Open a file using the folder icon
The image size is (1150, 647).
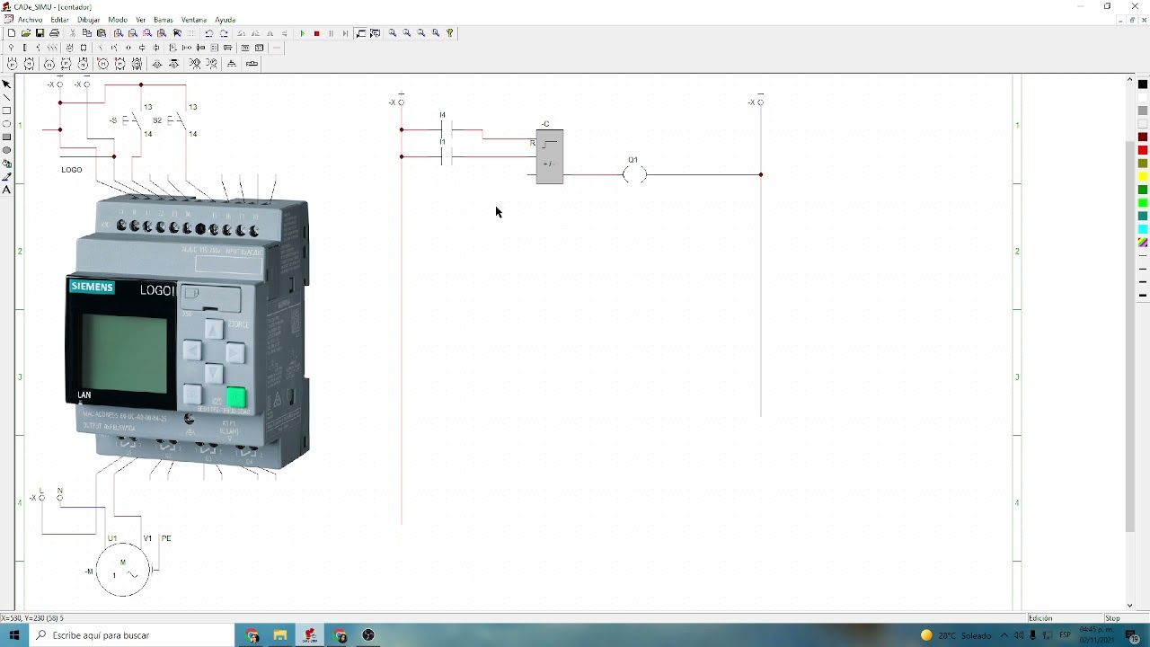click(25, 33)
